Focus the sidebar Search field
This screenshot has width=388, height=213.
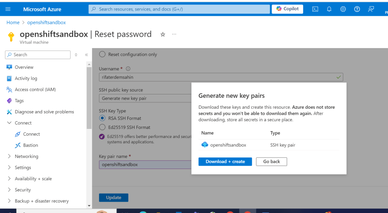click(38, 55)
